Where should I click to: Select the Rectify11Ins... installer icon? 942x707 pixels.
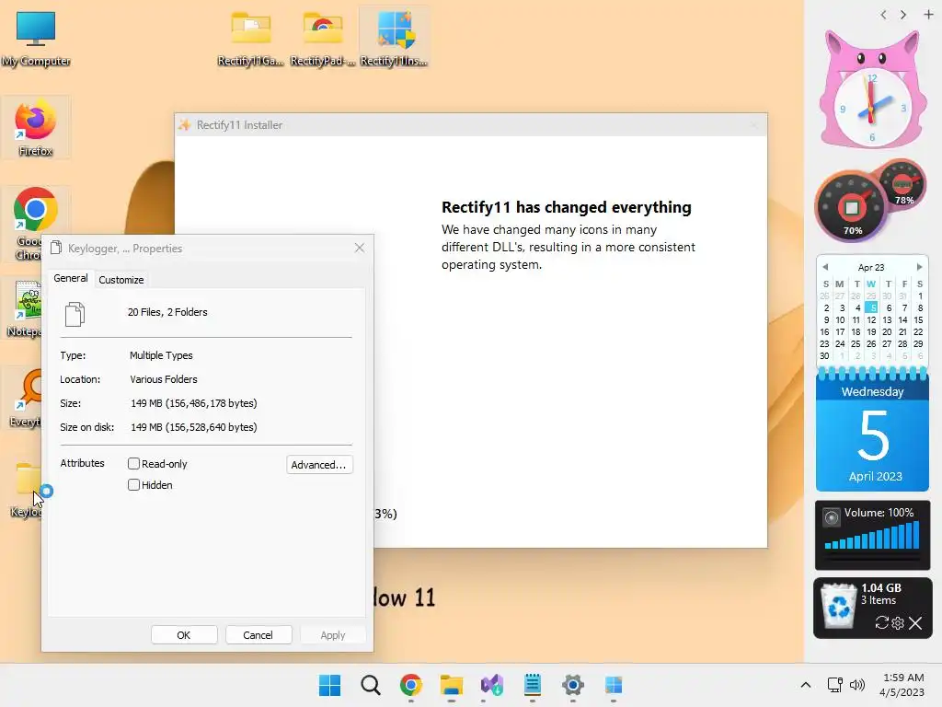[394, 39]
